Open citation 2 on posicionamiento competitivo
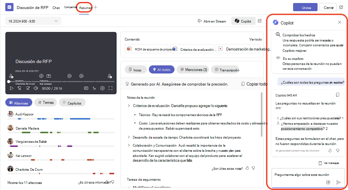Viewport: 348px width, 190px height. 326,129
